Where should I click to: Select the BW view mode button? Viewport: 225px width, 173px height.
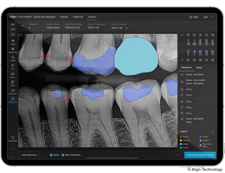tap(13, 24)
